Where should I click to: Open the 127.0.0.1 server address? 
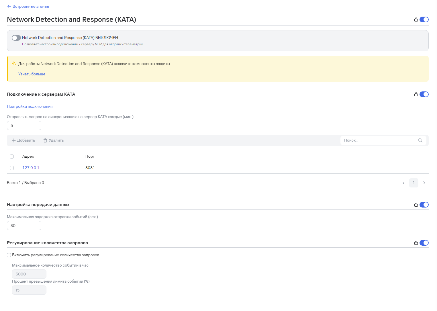[x=31, y=168]
